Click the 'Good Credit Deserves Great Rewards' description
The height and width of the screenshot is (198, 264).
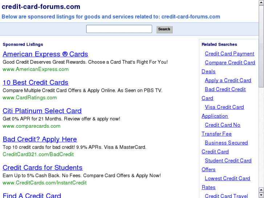[85, 62]
